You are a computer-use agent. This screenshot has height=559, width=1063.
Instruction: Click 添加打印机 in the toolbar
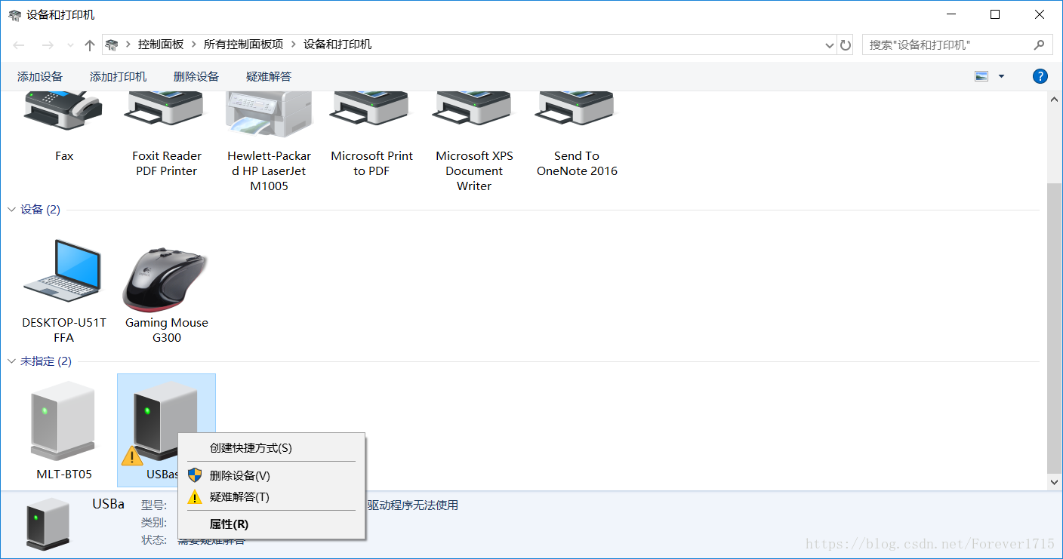point(119,76)
